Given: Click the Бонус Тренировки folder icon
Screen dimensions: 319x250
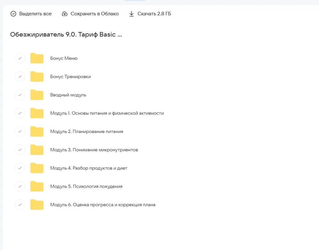Looking at the screenshot, I should (37, 77).
